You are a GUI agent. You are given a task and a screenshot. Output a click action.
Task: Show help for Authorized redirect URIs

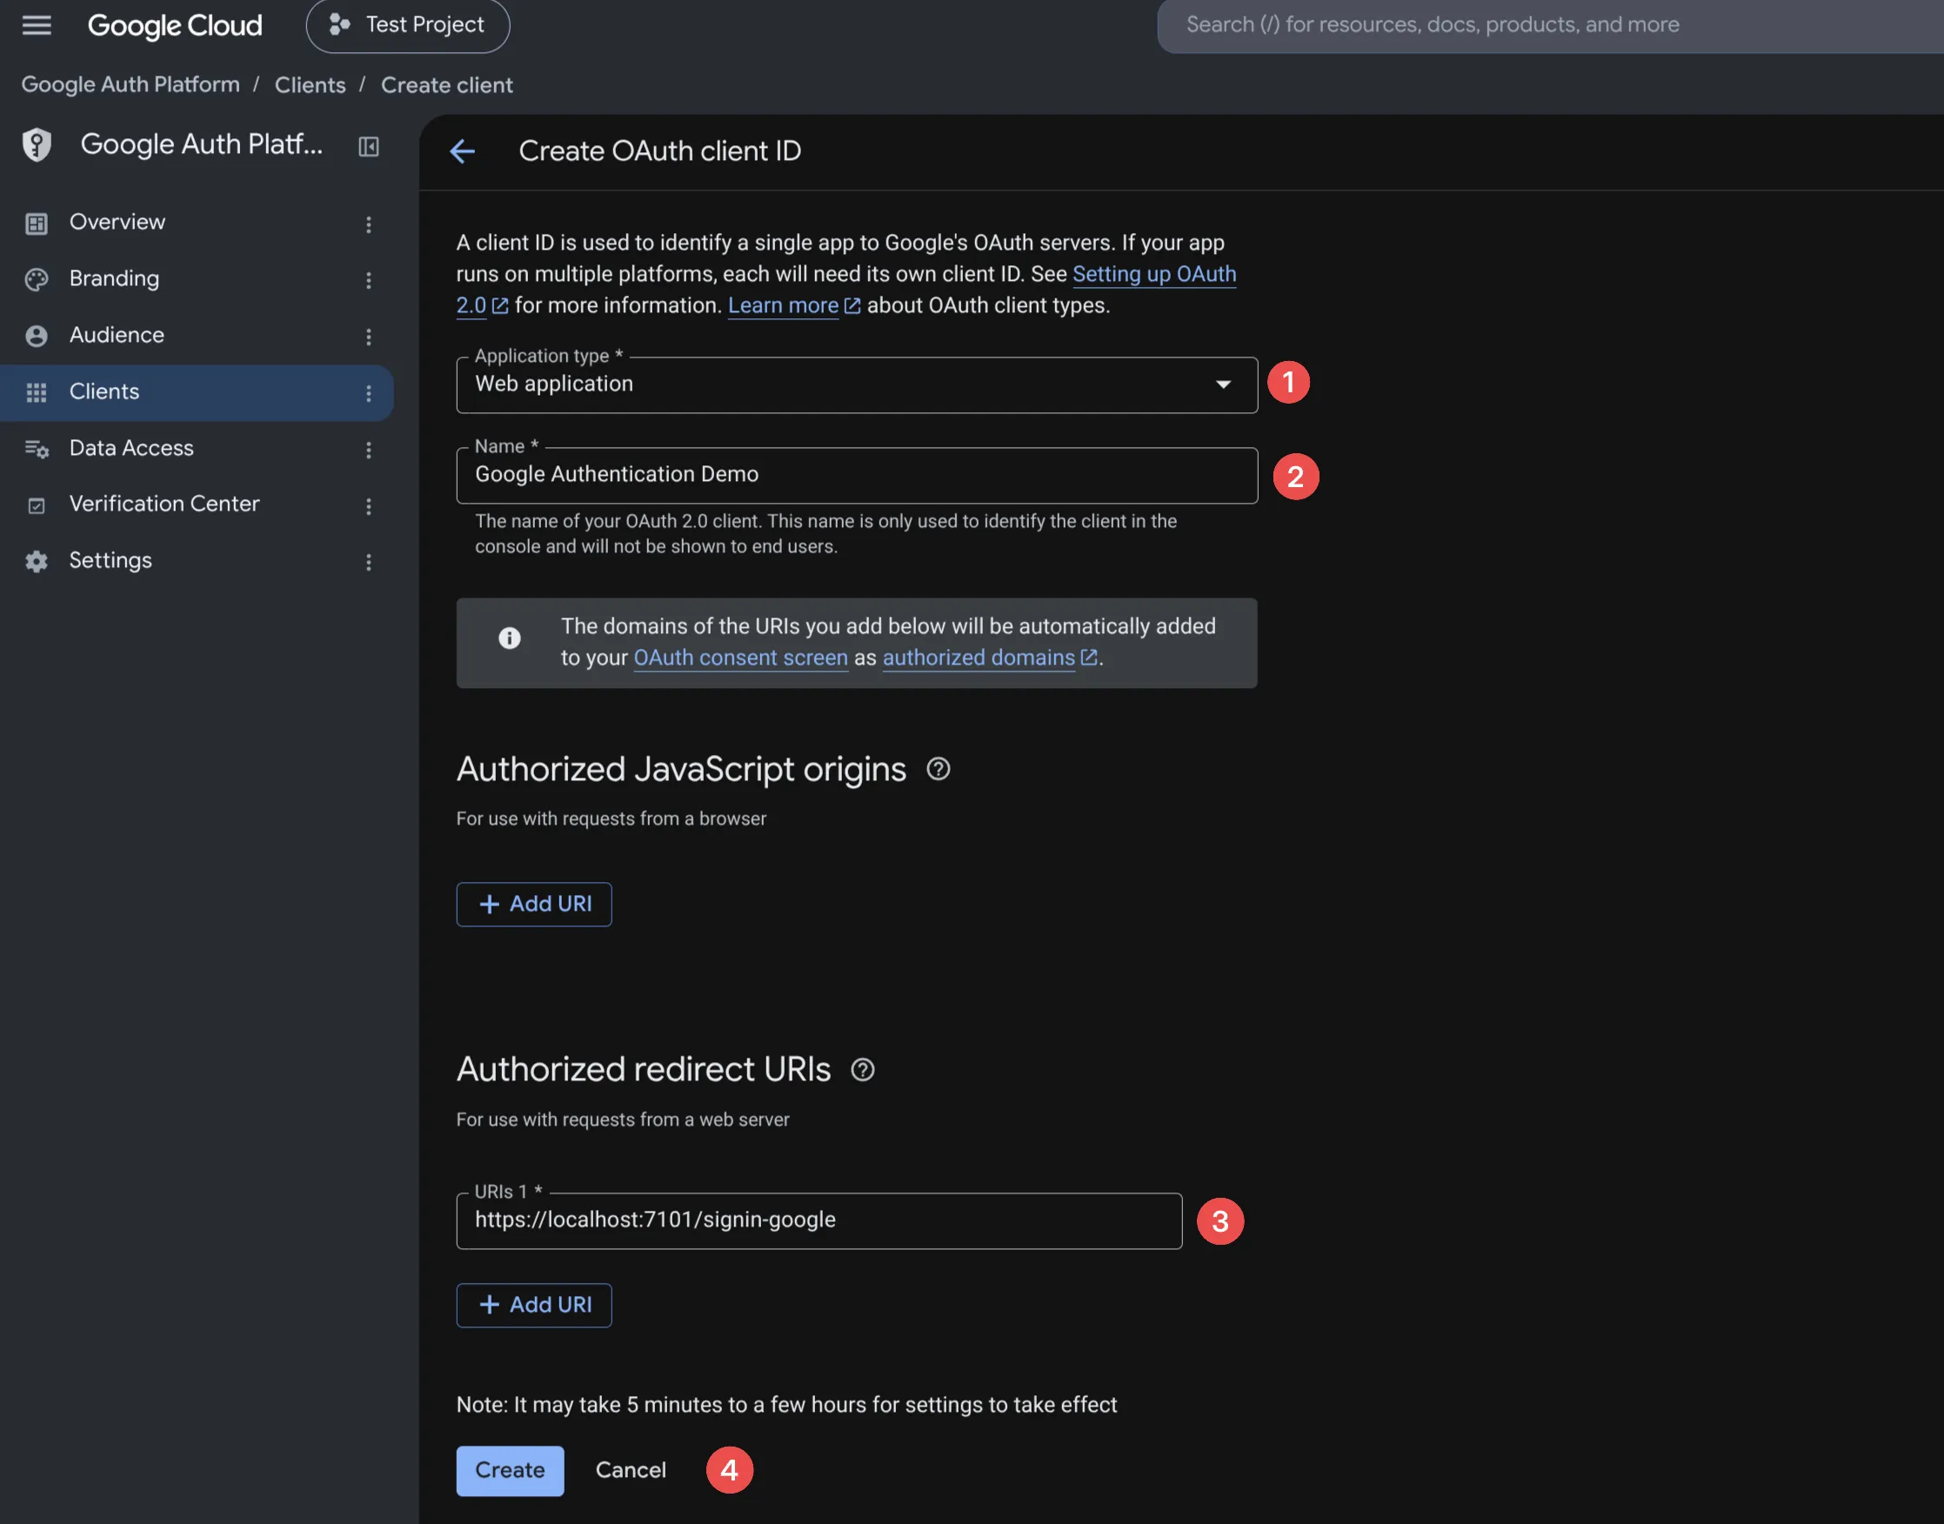coord(863,1069)
